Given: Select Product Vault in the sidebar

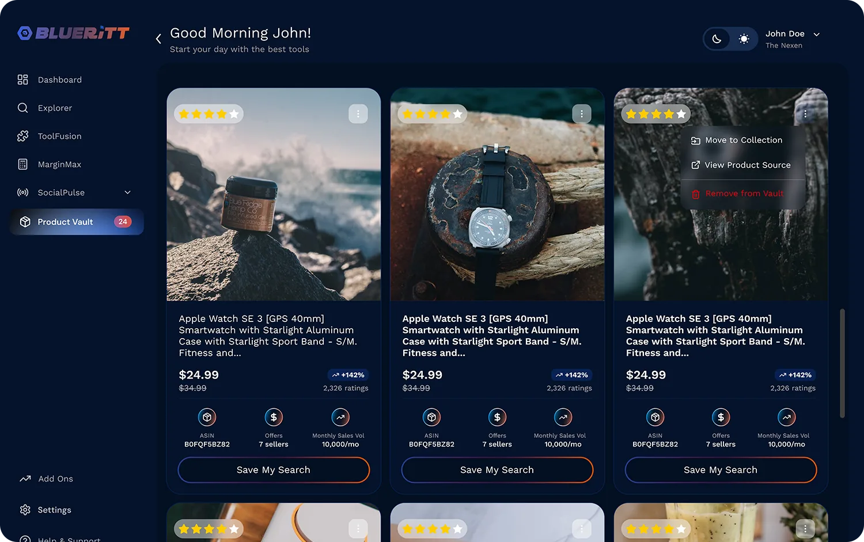Looking at the screenshot, I should 77,222.
